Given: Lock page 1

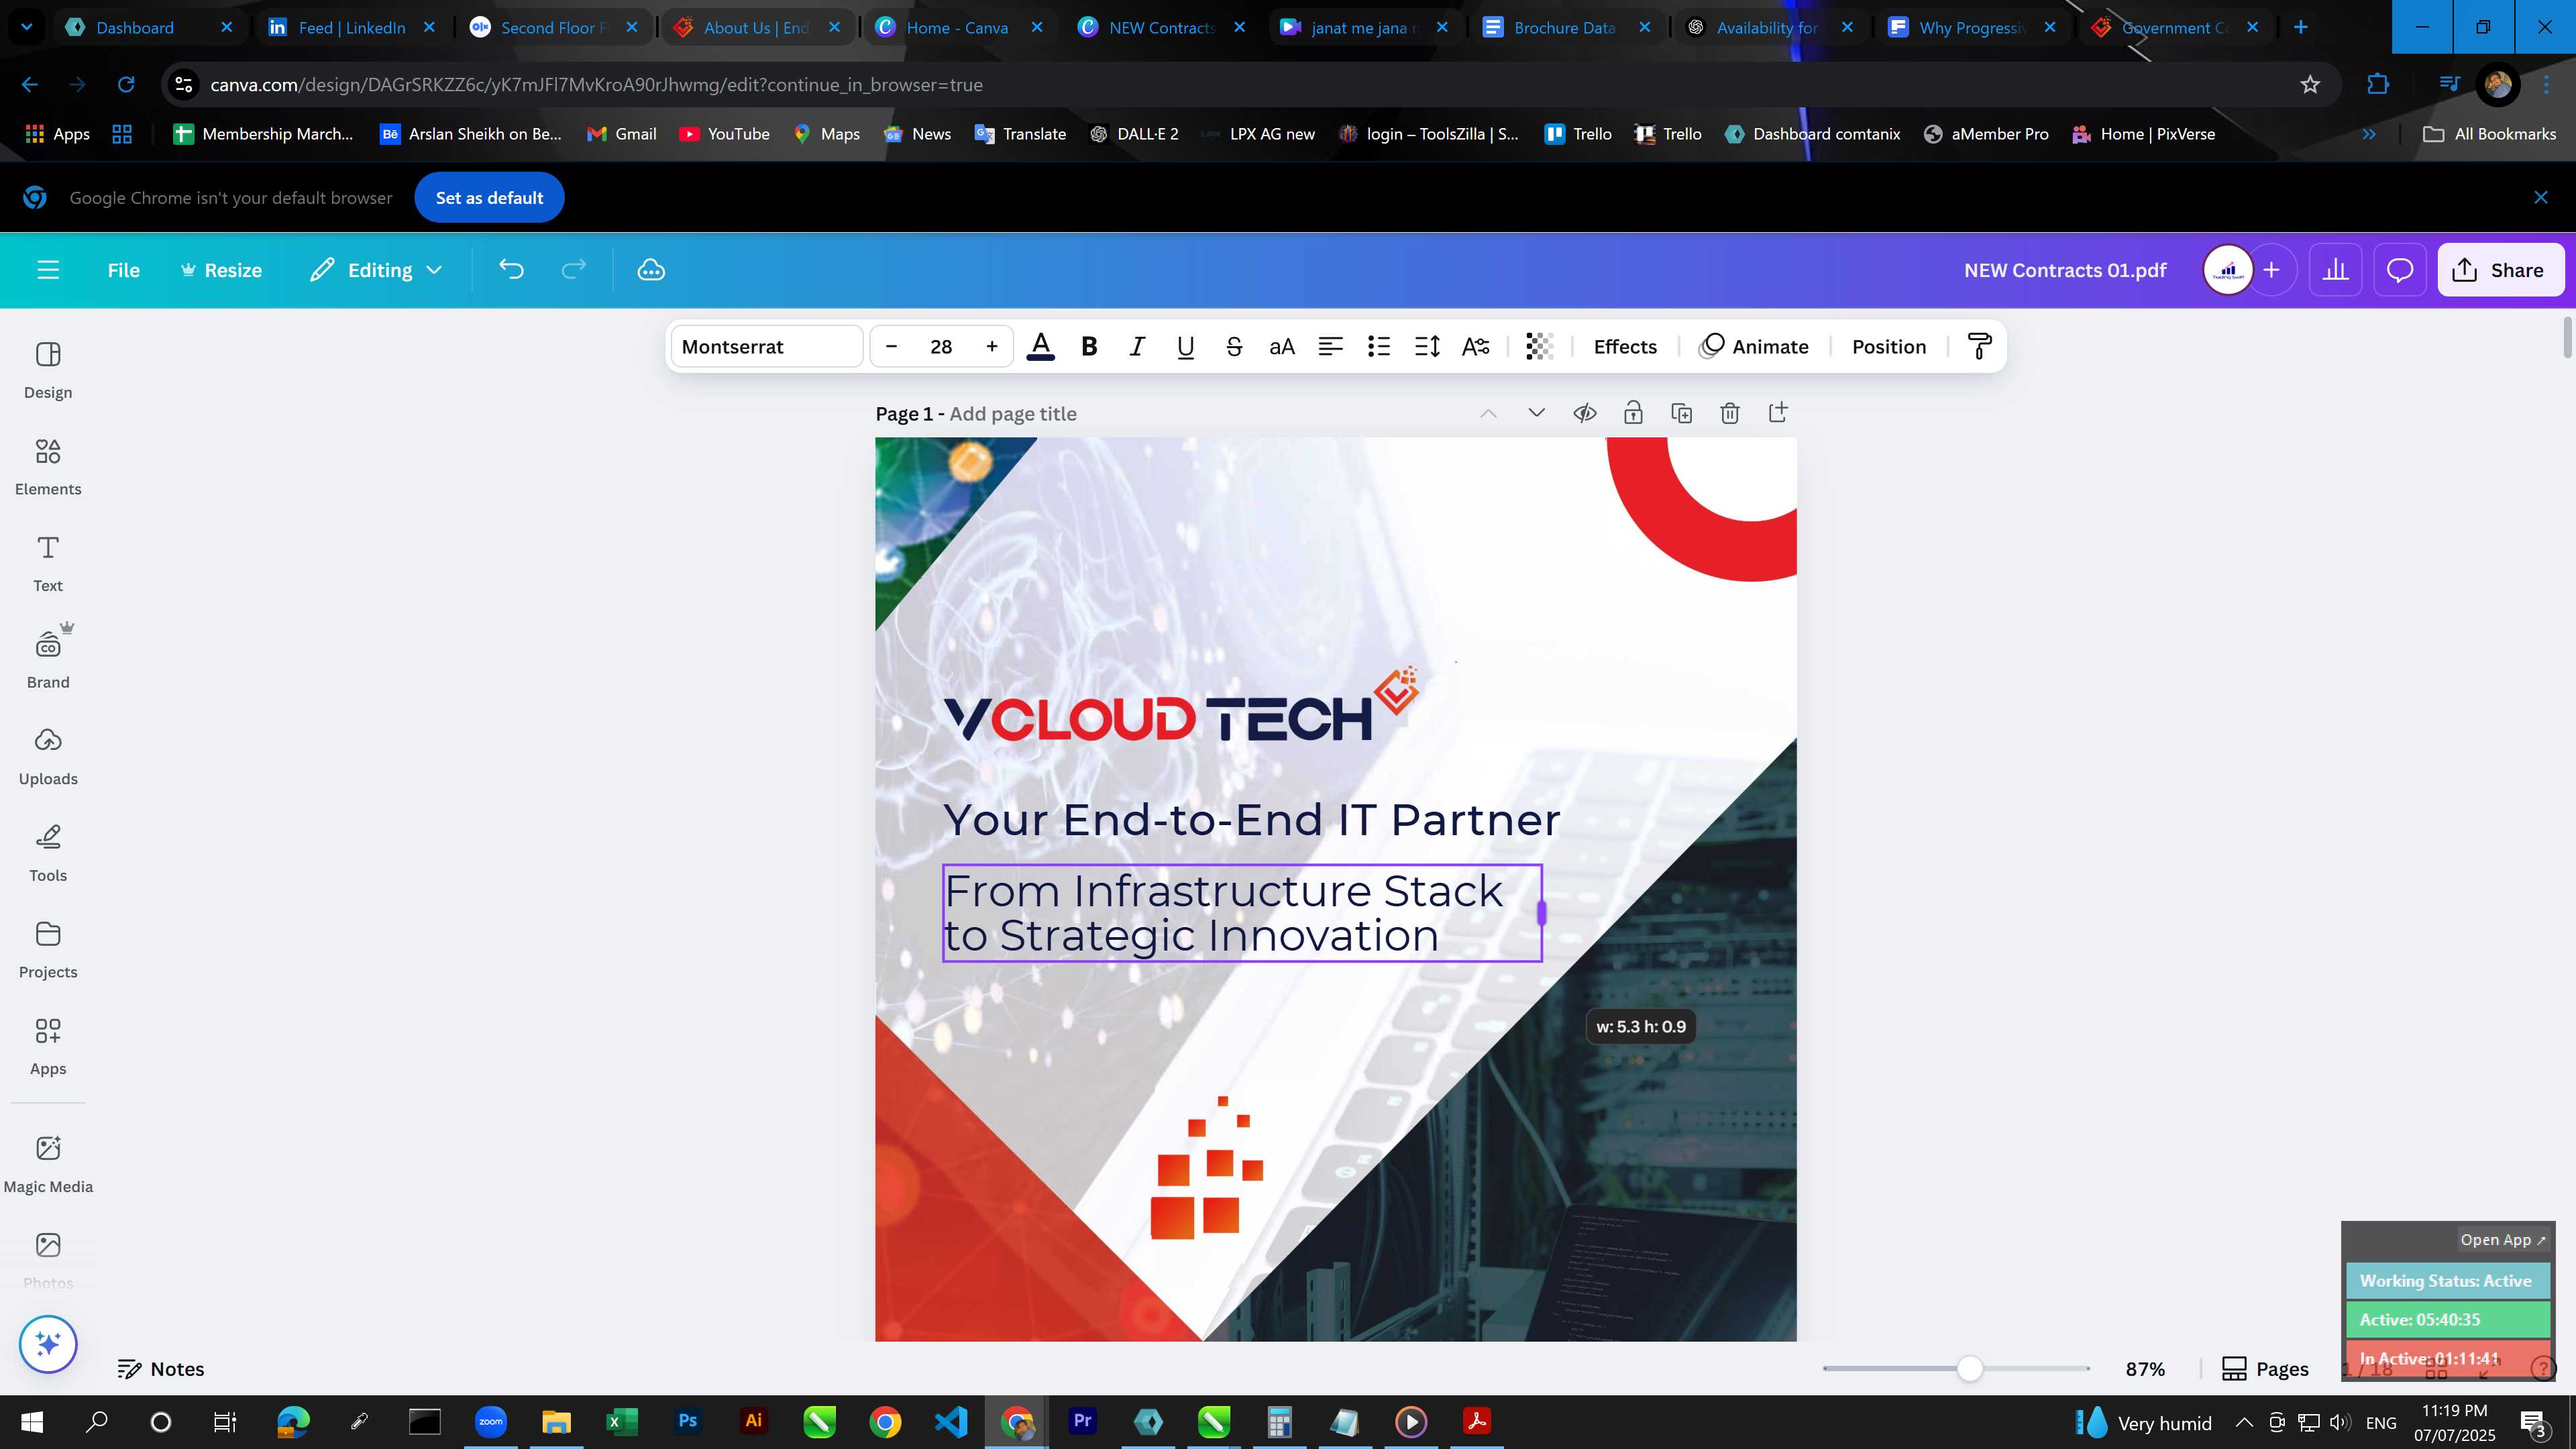Looking at the screenshot, I should (x=1633, y=413).
